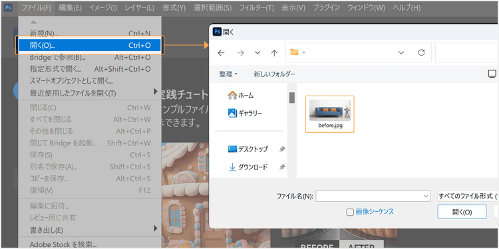Choose Adobe Stock を検索... menu entry

pyautogui.click(x=90, y=244)
